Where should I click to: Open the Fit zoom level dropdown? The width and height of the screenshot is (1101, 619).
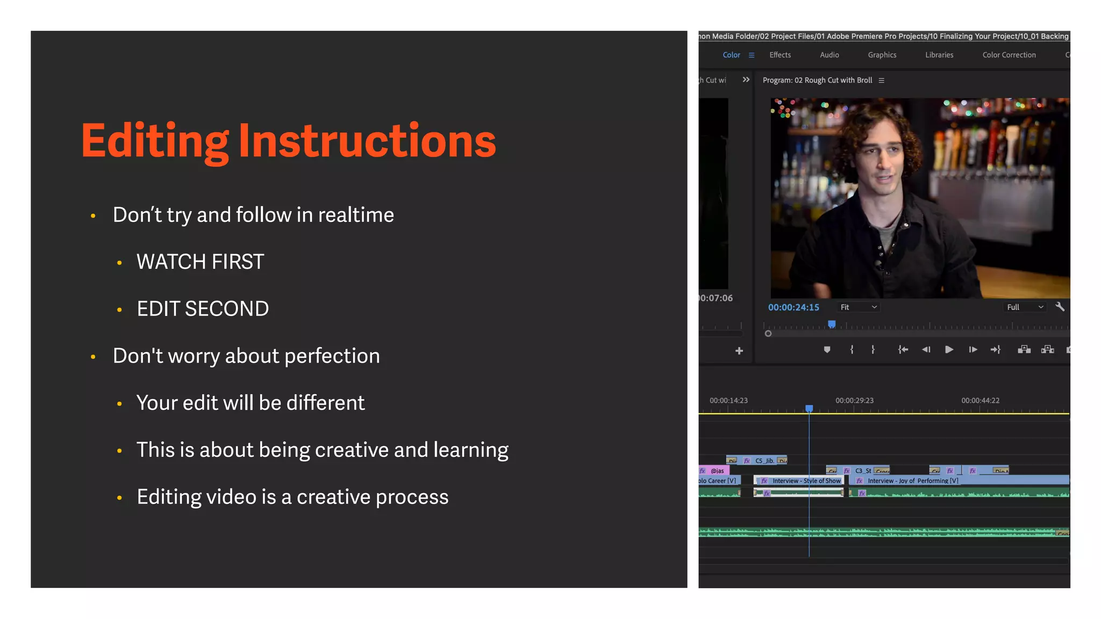pyautogui.click(x=859, y=307)
